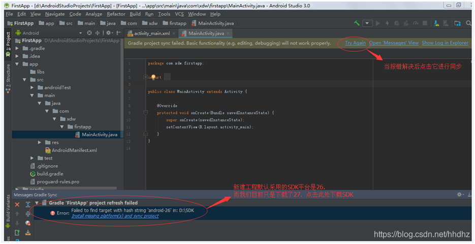Viewport: 475px width, 244px height.
Task: Close the Messages panel with red X
Action: (17, 205)
